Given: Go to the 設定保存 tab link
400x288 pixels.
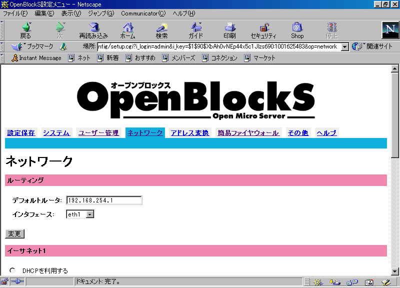Looking at the screenshot, I should tap(21, 133).
